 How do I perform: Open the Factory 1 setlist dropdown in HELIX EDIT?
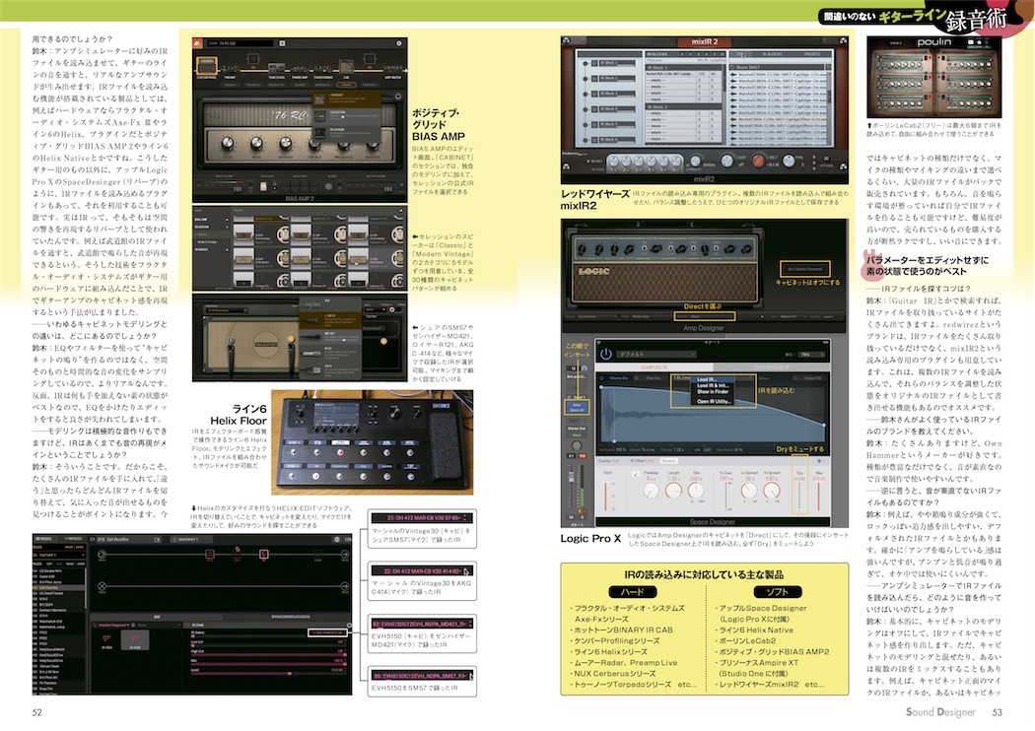tap(59, 555)
